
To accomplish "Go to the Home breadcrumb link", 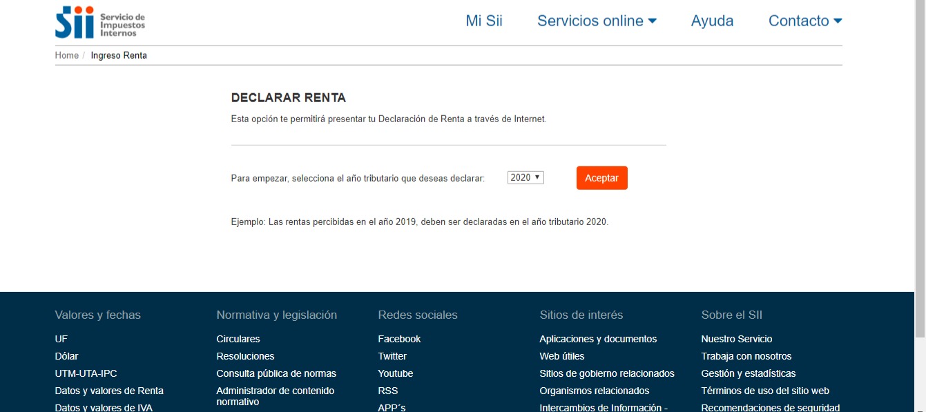I will [x=67, y=55].
